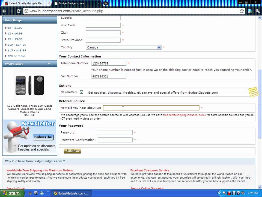Go back with the browser back arrow
The width and height of the screenshot is (262, 197).
[4, 11]
